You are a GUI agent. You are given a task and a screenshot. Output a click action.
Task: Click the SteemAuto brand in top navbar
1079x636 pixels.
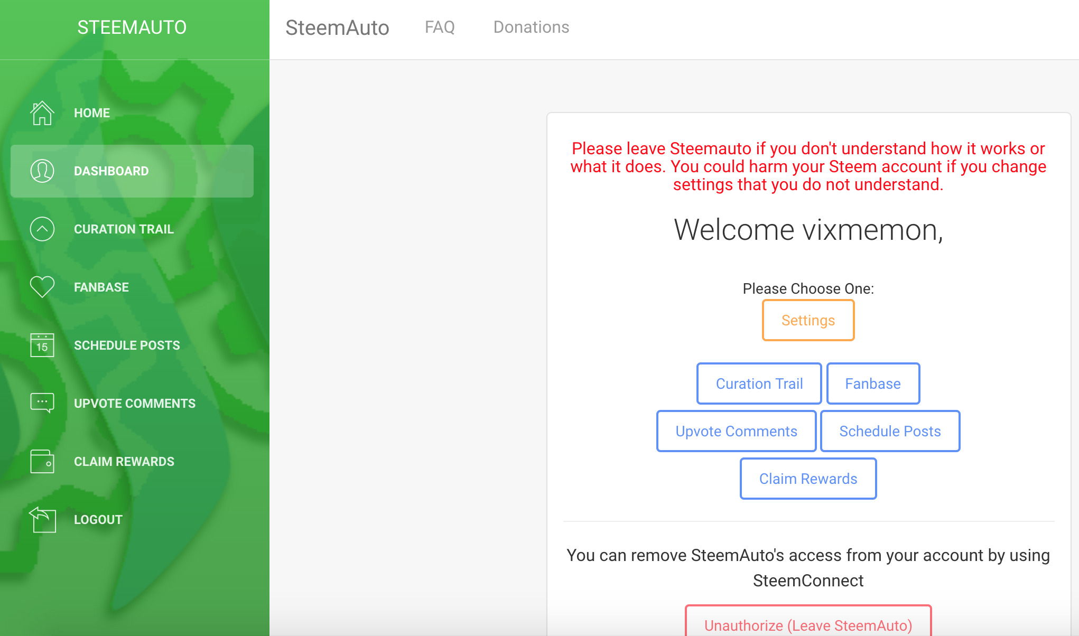point(337,27)
